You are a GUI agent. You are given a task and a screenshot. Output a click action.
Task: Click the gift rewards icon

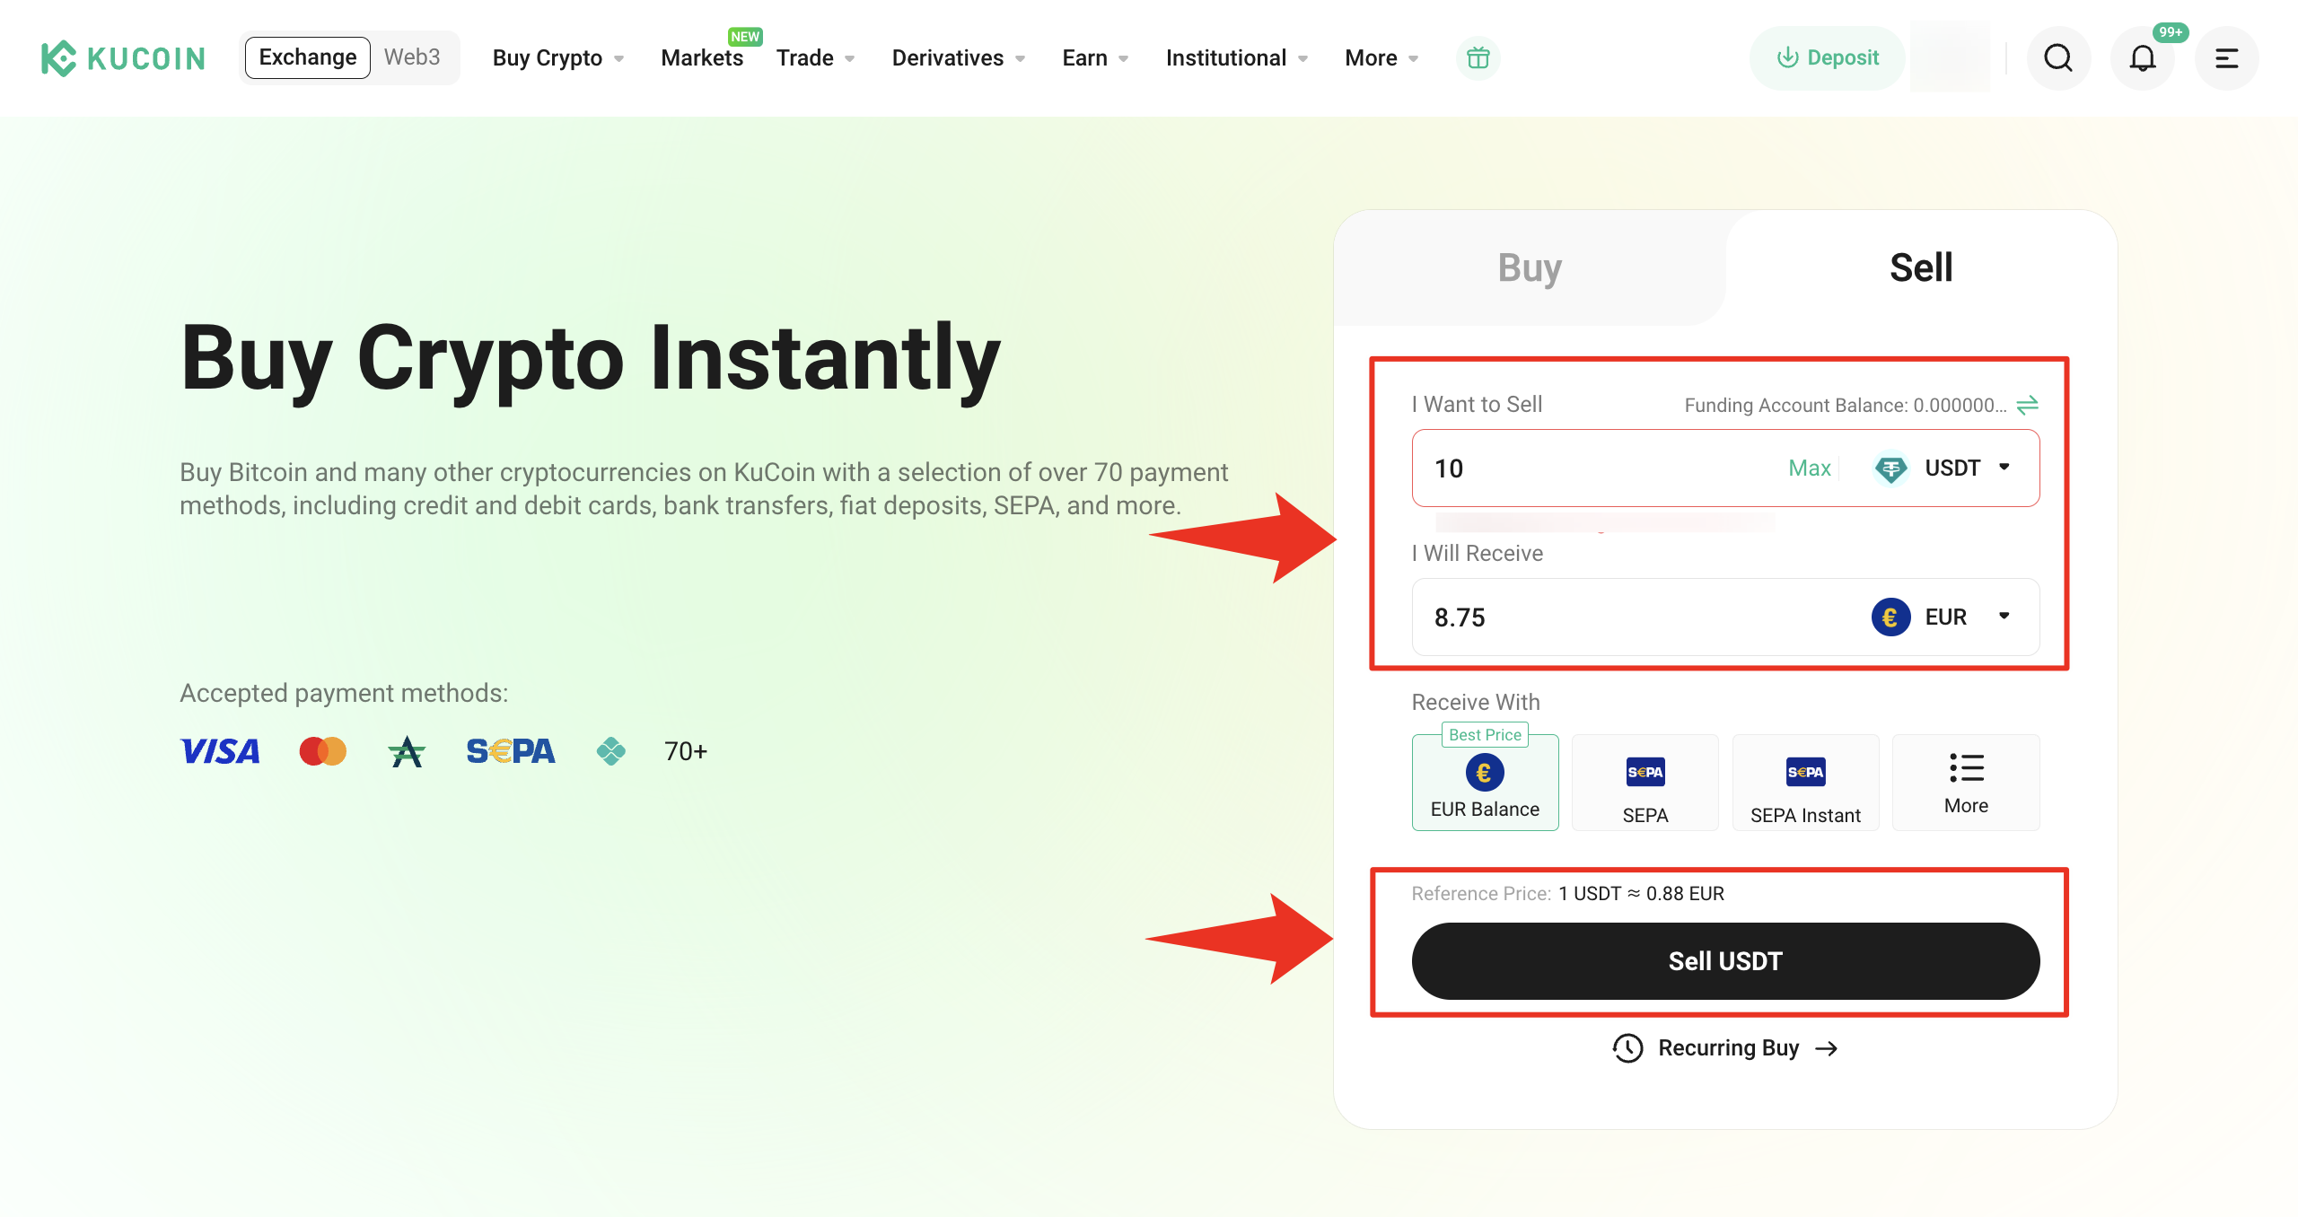tap(1478, 58)
